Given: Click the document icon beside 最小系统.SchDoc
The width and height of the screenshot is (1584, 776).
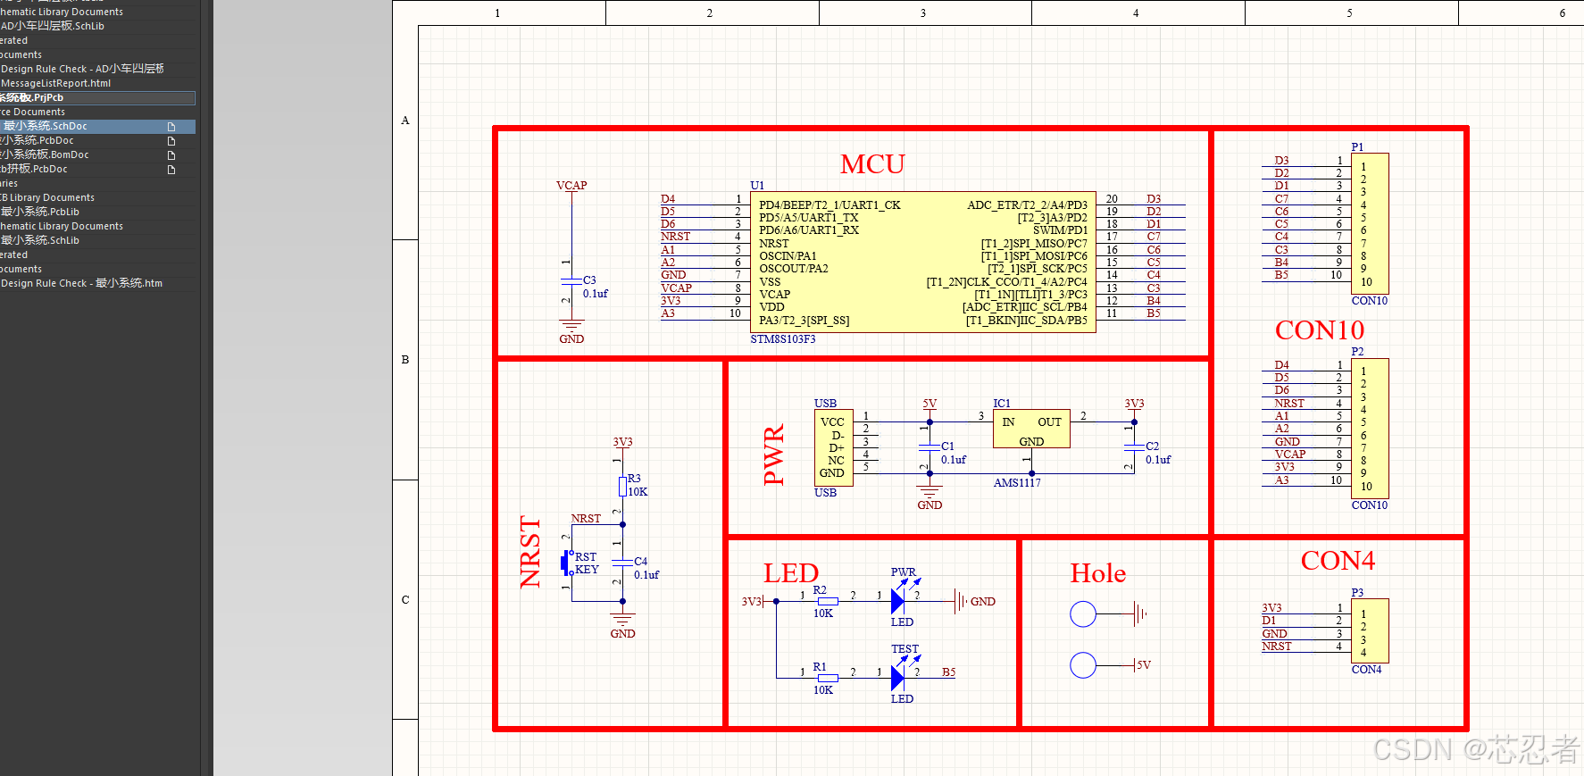Looking at the screenshot, I should [x=171, y=127].
